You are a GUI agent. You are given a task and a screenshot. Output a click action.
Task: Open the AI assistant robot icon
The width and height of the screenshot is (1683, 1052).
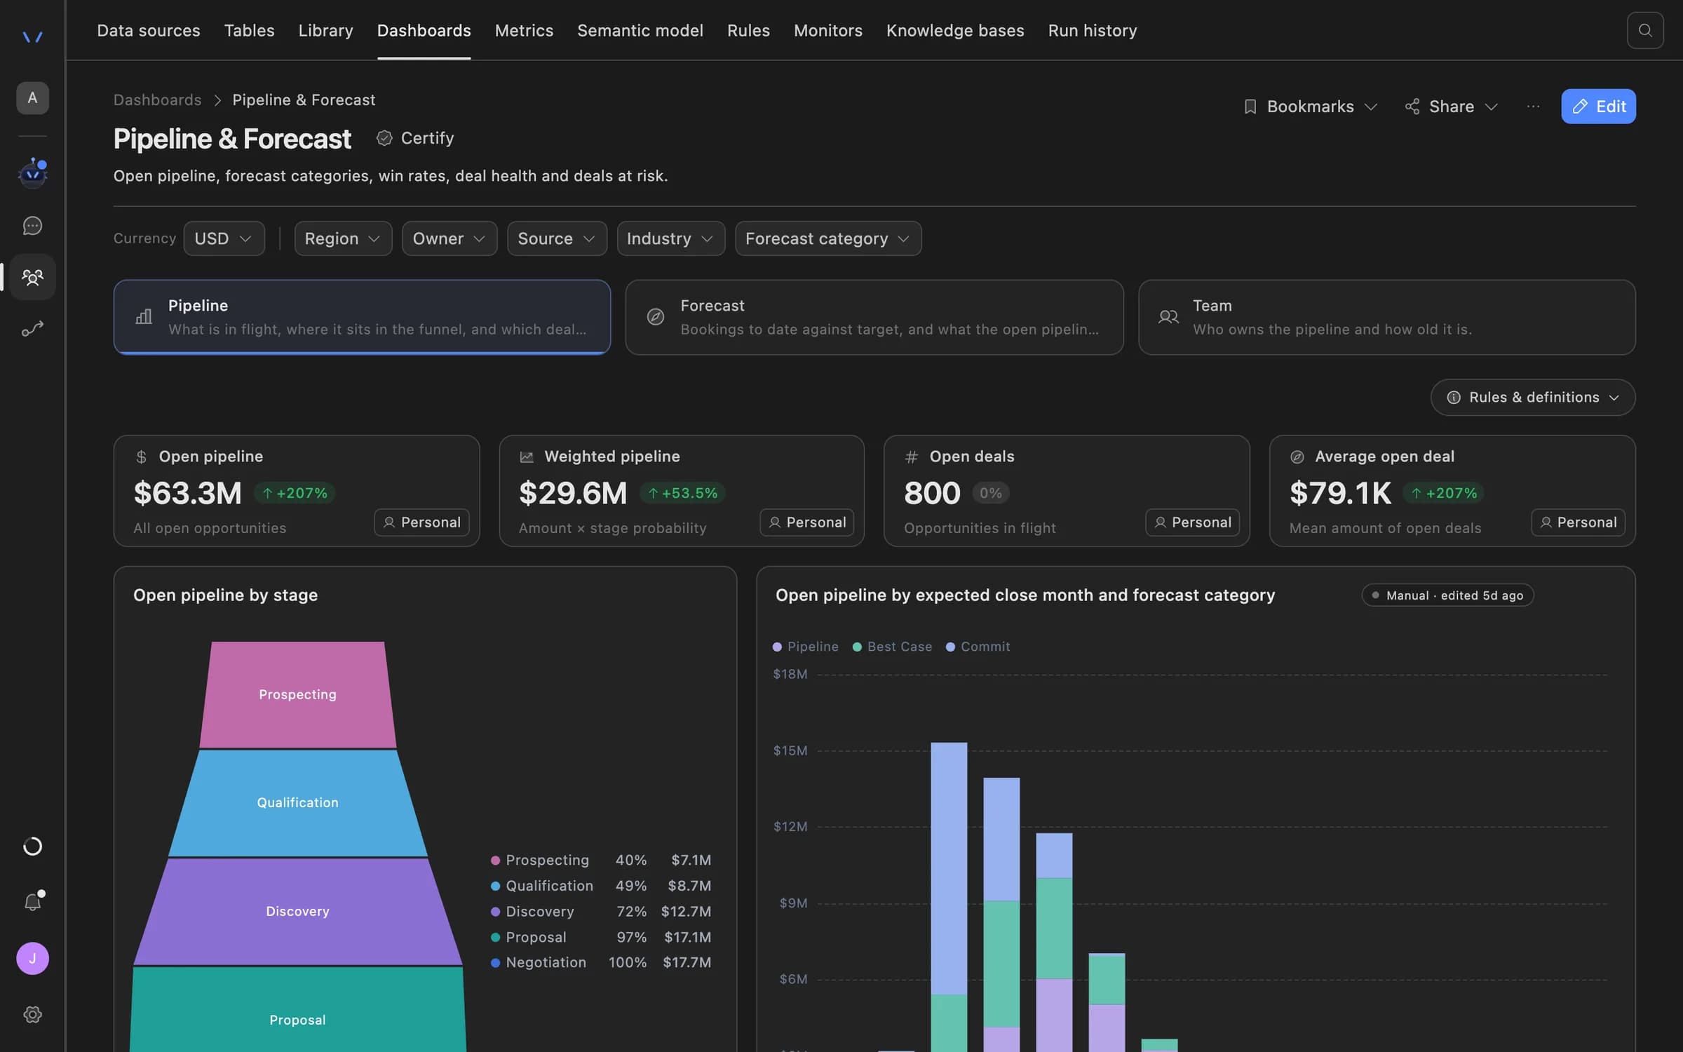[32, 173]
